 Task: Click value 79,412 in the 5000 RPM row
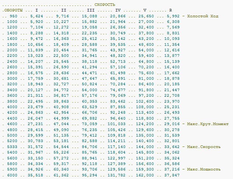click(89, 135)
